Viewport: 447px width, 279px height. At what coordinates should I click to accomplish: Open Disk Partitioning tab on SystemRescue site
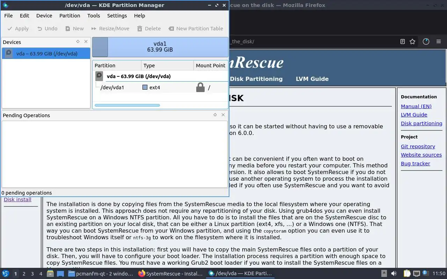256,79
